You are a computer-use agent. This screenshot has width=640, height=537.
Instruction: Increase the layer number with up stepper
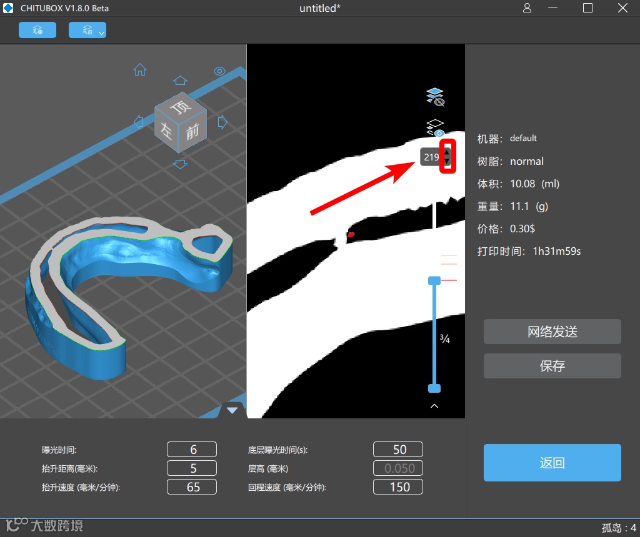[447, 152]
